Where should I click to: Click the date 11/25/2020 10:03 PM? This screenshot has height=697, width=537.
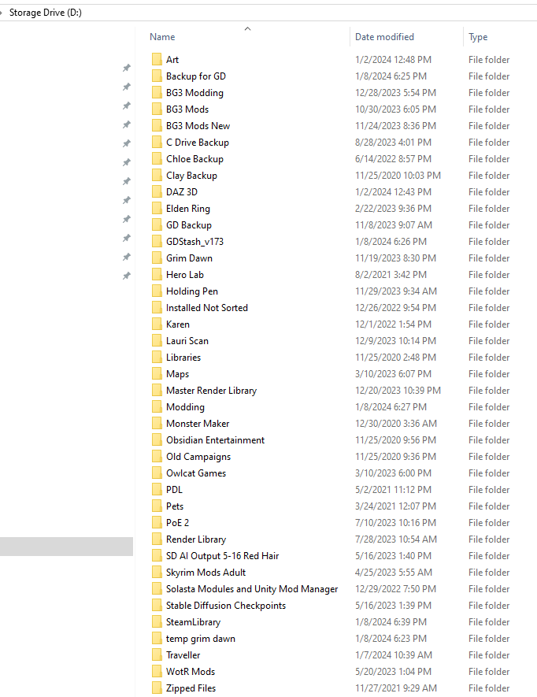coord(398,176)
